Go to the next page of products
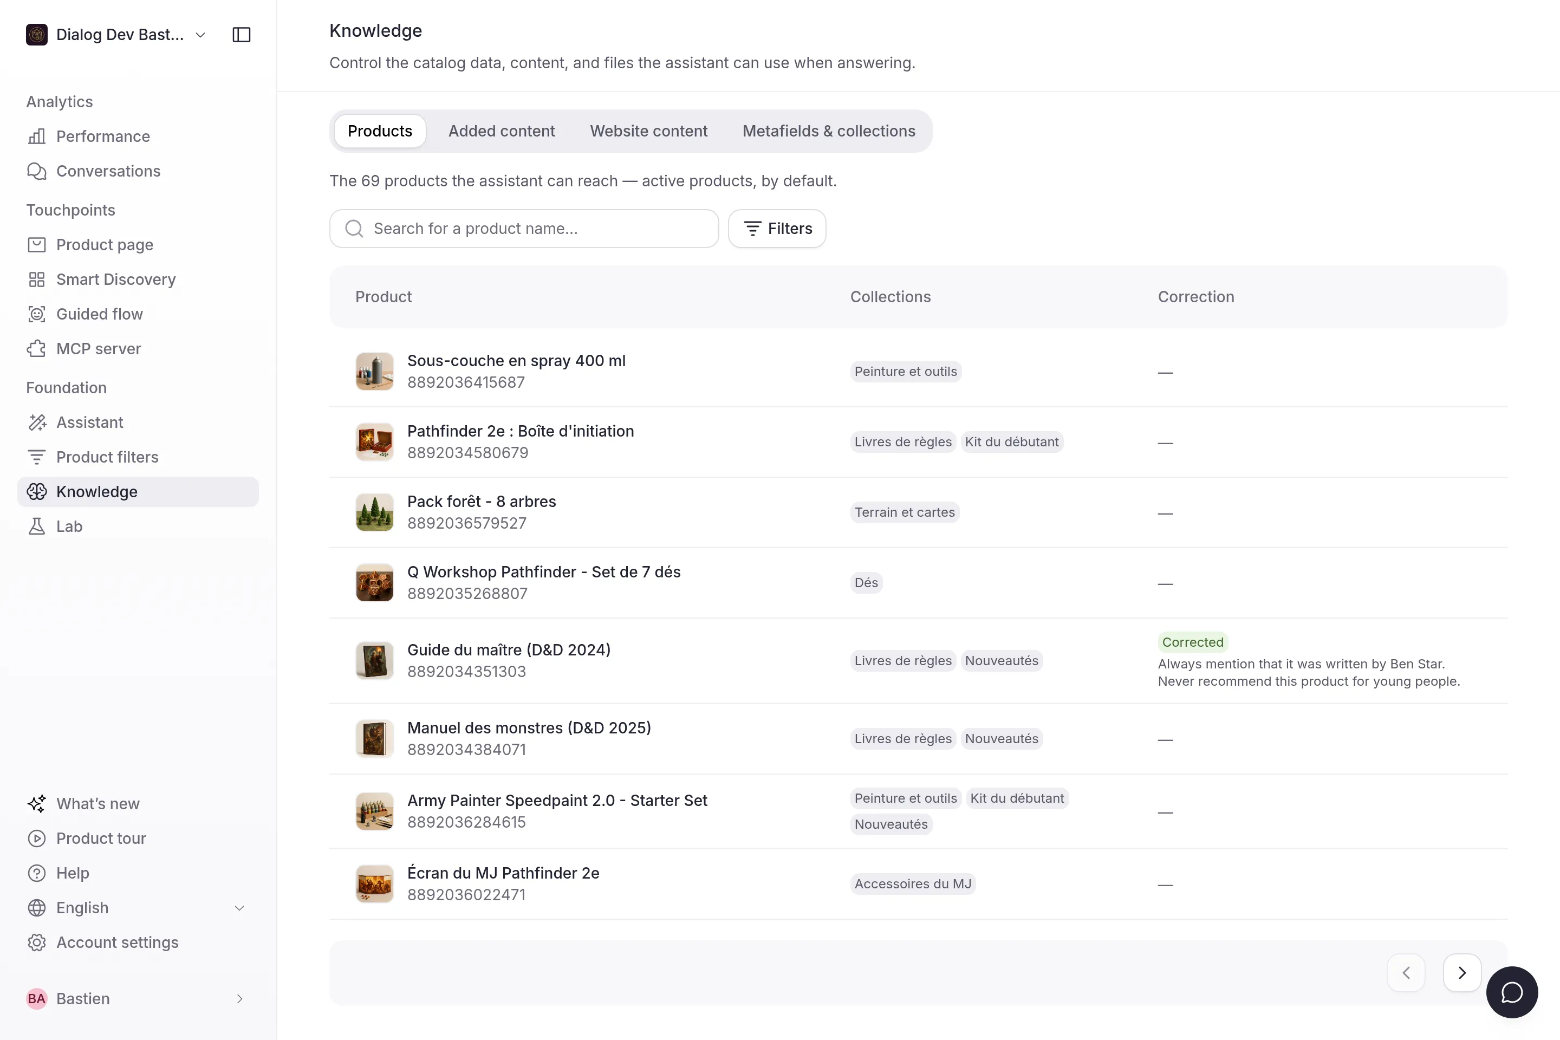This screenshot has width=1560, height=1040. pyautogui.click(x=1462, y=973)
